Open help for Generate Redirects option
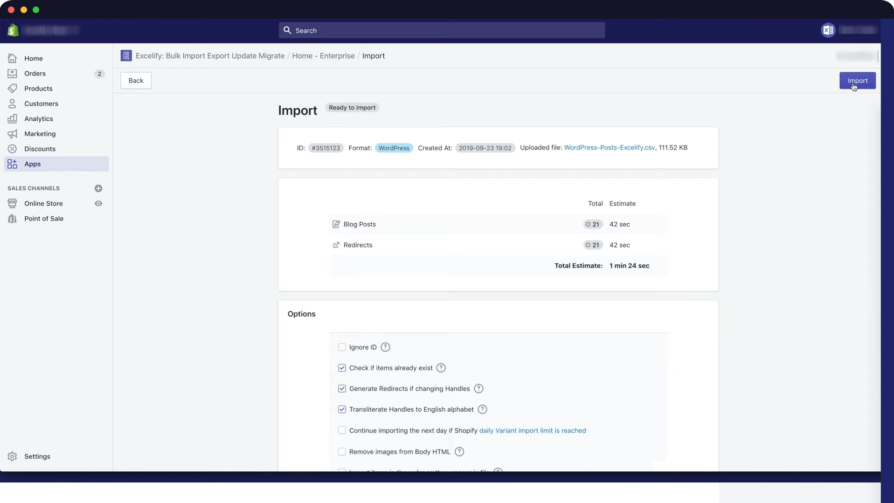 (478, 389)
